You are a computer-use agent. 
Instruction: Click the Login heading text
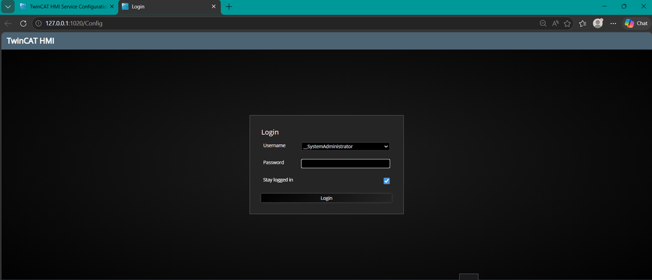pyautogui.click(x=270, y=132)
